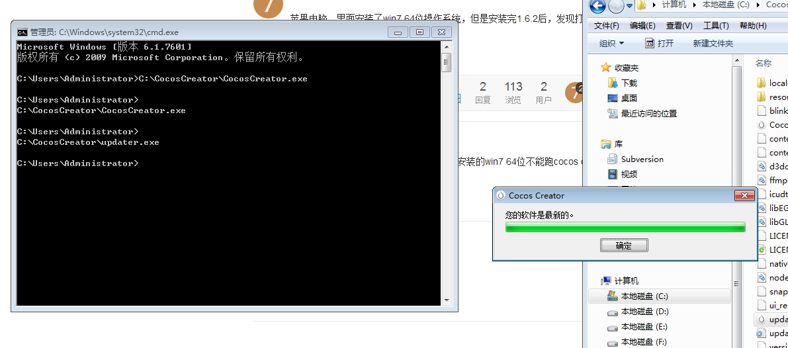Click the cmd vertical scrollbar thumb
788x348 pixels.
[446, 63]
